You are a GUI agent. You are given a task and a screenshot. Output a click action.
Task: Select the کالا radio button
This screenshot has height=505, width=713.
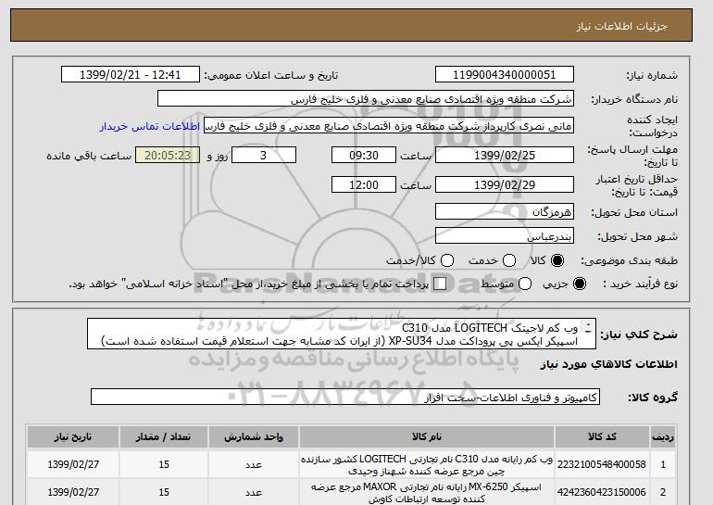(x=557, y=260)
